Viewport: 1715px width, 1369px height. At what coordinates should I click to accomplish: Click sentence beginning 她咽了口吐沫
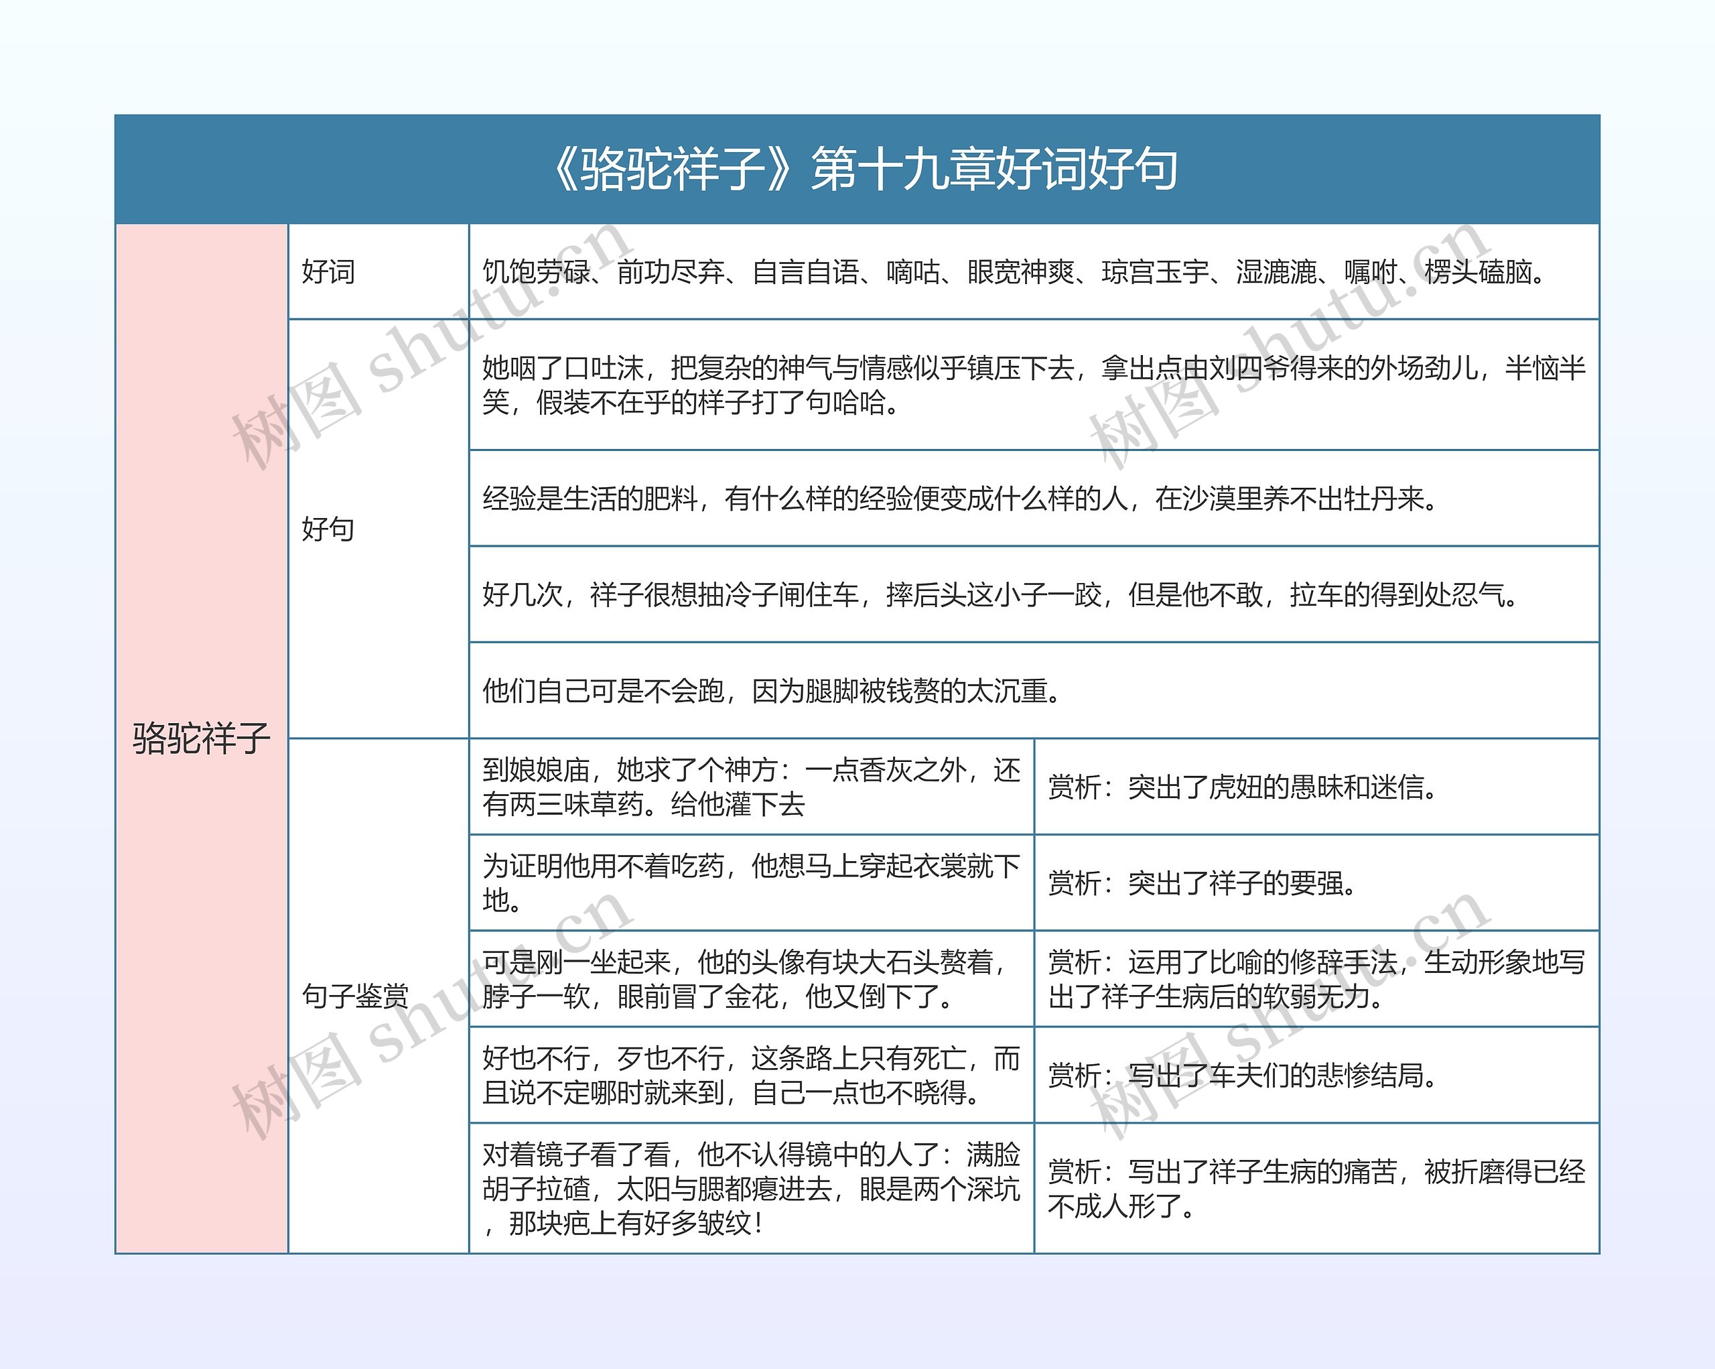coord(1034,385)
